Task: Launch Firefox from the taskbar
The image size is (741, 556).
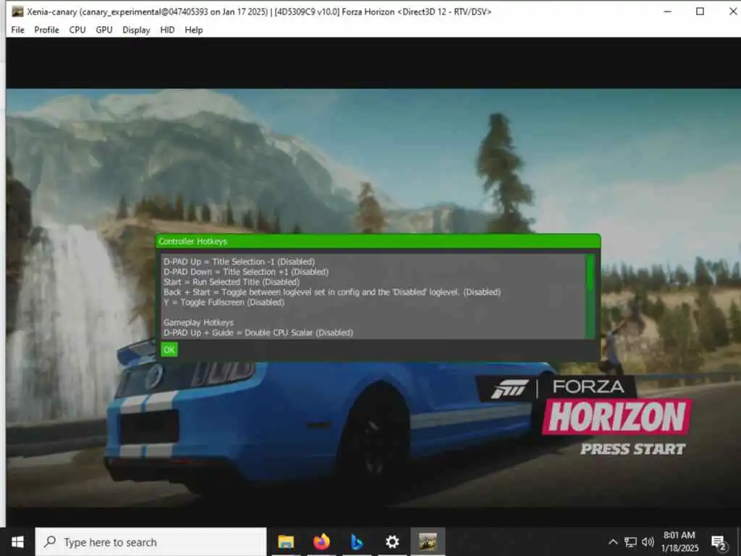Action: point(321,542)
